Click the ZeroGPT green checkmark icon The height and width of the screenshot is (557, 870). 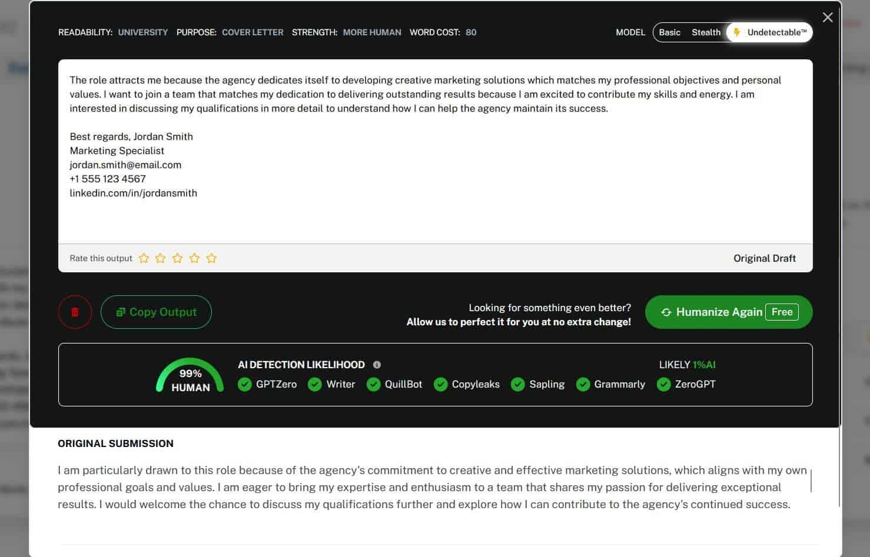coord(663,385)
